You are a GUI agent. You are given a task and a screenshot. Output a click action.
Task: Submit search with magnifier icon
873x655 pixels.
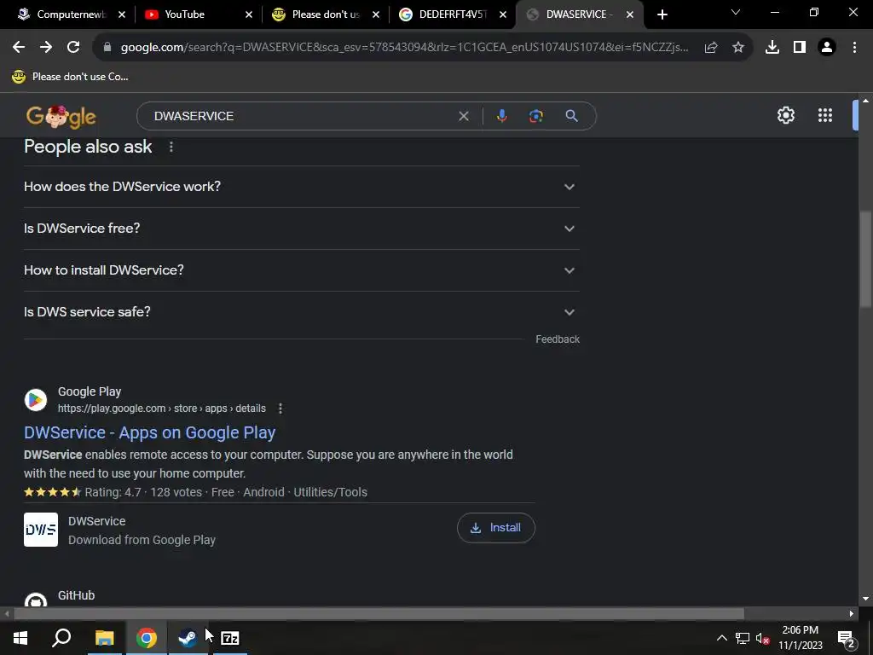coord(571,116)
